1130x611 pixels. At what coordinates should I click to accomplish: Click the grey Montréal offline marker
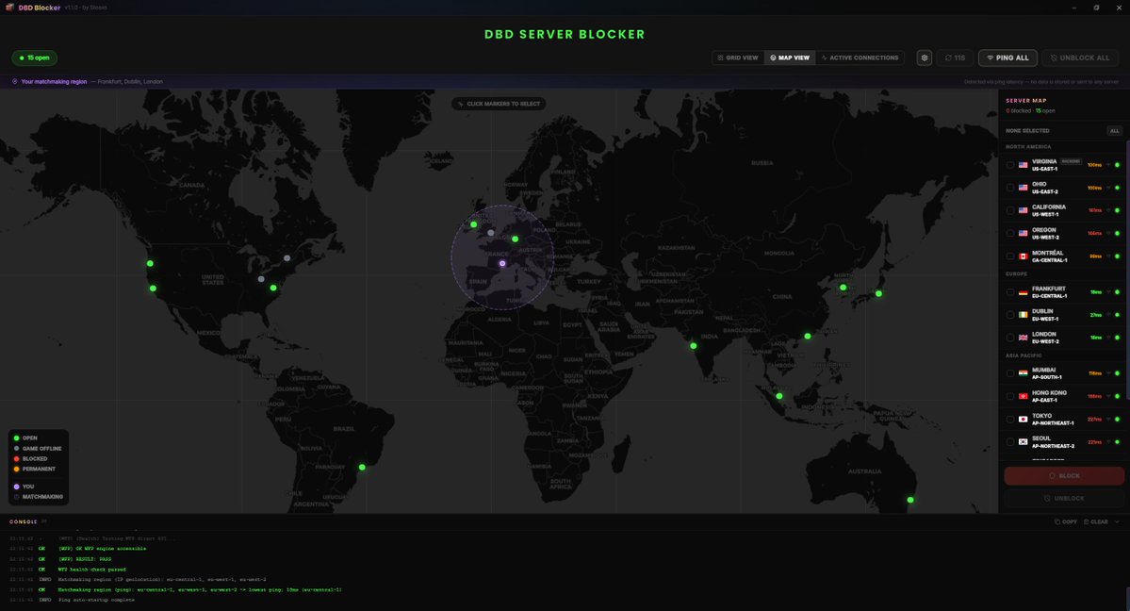pos(287,258)
